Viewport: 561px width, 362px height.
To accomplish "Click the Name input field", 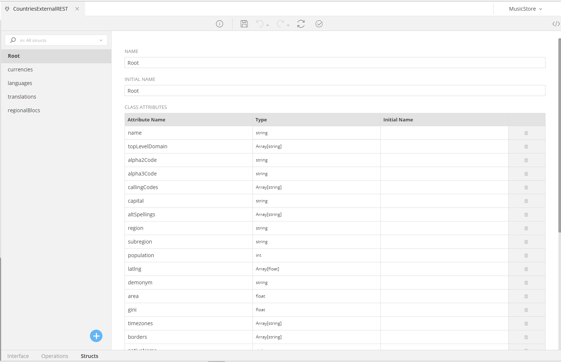I will [x=335, y=63].
